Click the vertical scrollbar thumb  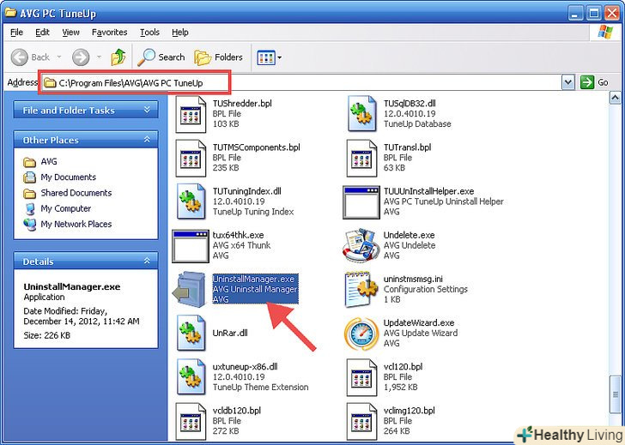click(x=615, y=394)
